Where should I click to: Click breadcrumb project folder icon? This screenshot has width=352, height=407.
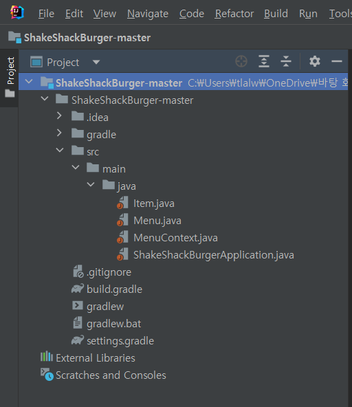14,37
